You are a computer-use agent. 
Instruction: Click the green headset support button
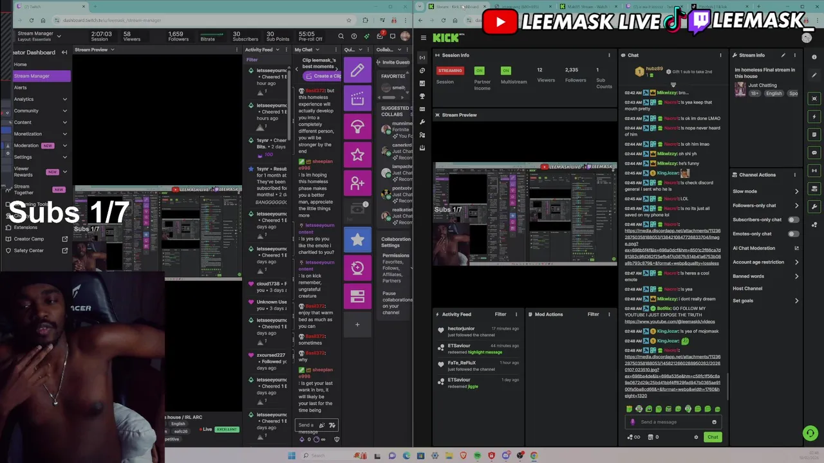tap(810, 433)
